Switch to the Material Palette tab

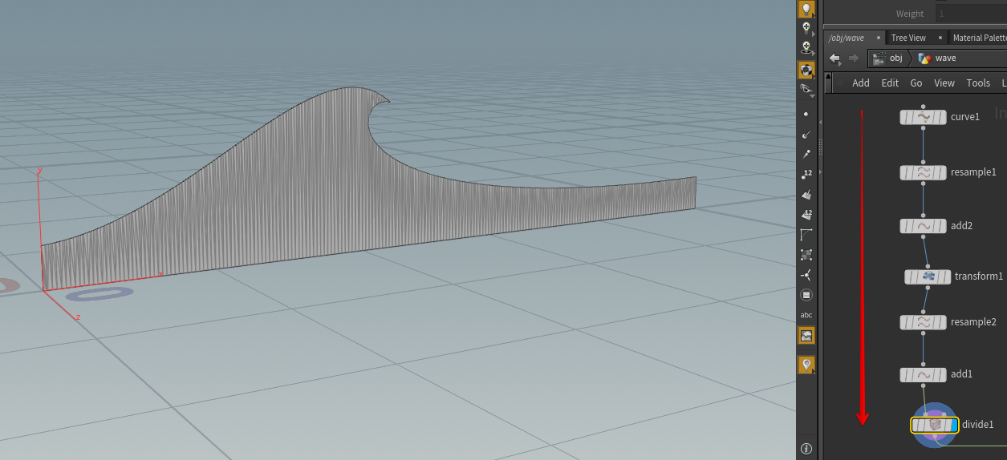[979, 38]
